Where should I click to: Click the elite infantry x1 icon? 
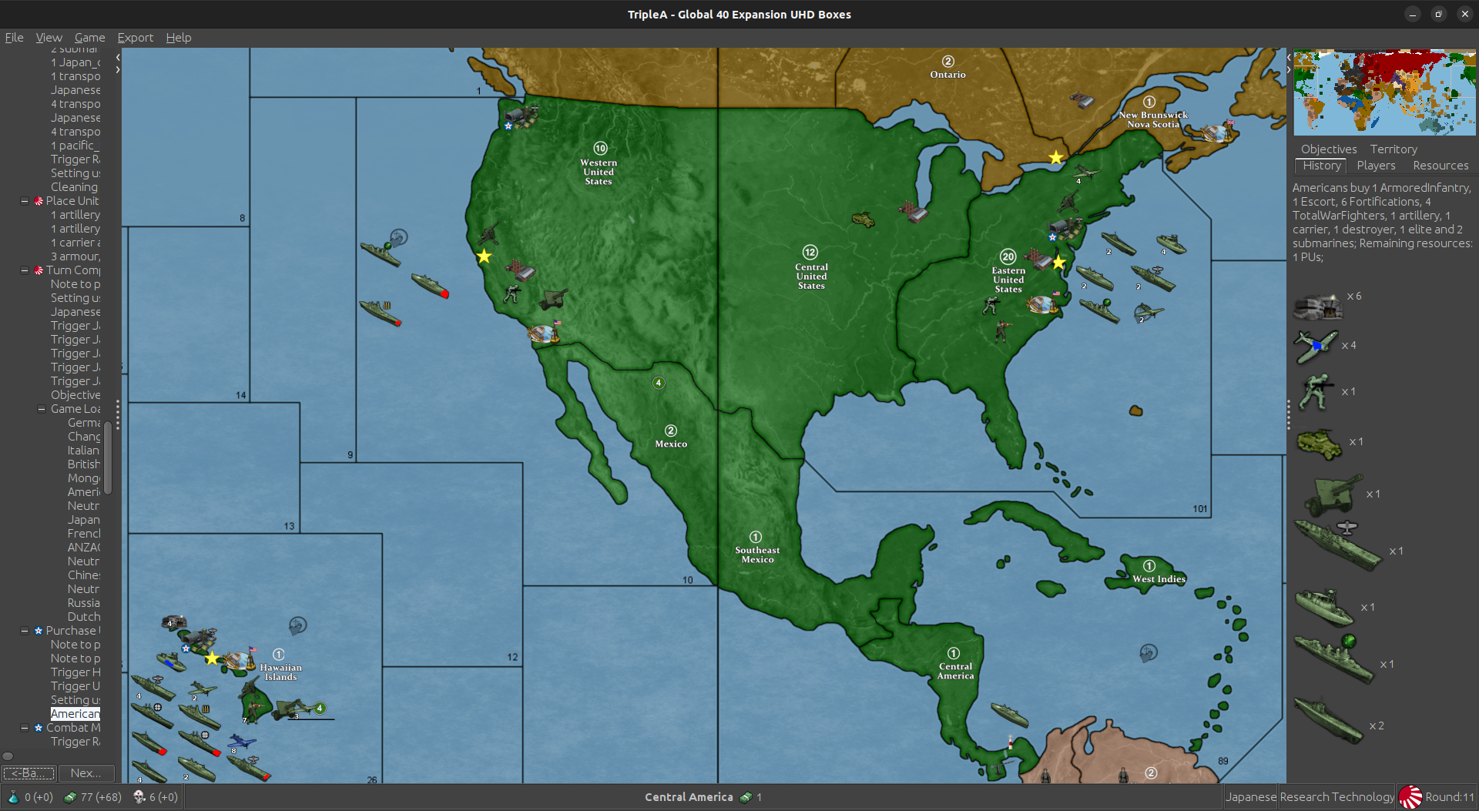(x=1316, y=392)
